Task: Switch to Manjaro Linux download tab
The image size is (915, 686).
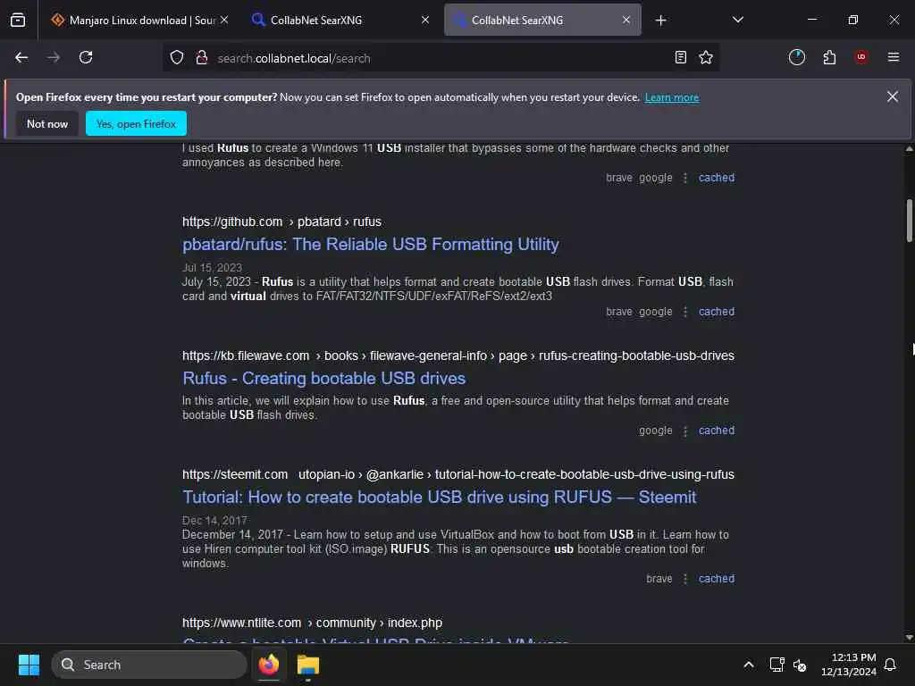Action: click(x=139, y=20)
